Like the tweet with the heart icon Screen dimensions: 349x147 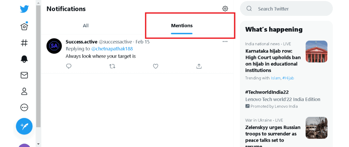(155, 66)
